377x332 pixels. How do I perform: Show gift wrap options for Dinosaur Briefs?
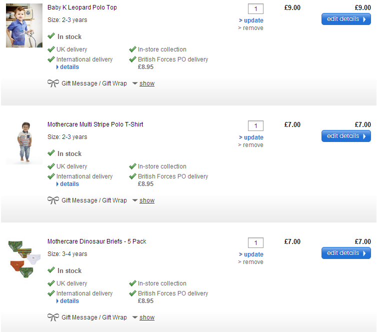click(x=146, y=317)
